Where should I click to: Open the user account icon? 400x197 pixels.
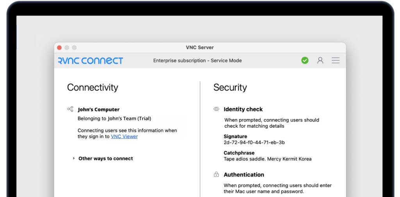[x=320, y=60]
